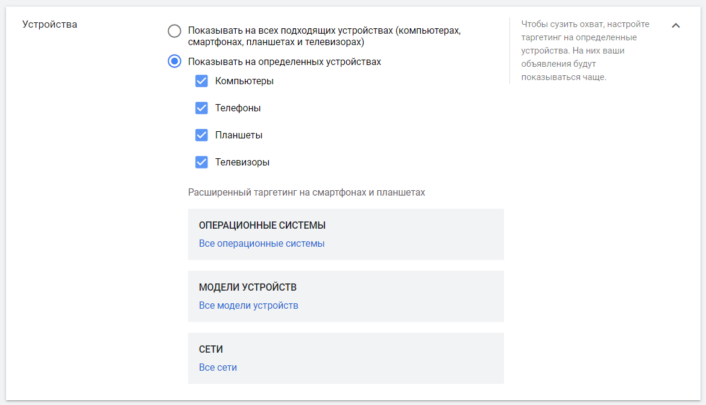Viewport: 706px width, 405px height.
Task: Click the Компьютеры label text
Action: pyautogui.click(x=244, y=81)
